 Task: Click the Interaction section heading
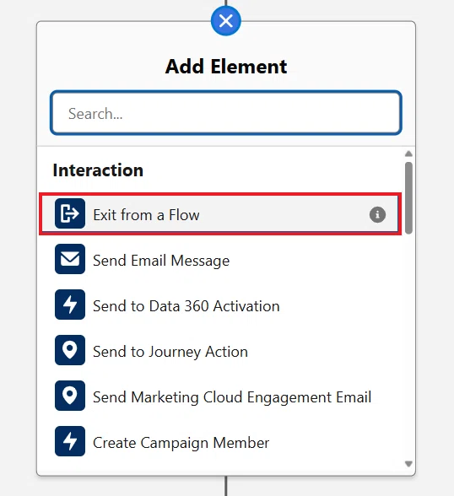point(98,170)
